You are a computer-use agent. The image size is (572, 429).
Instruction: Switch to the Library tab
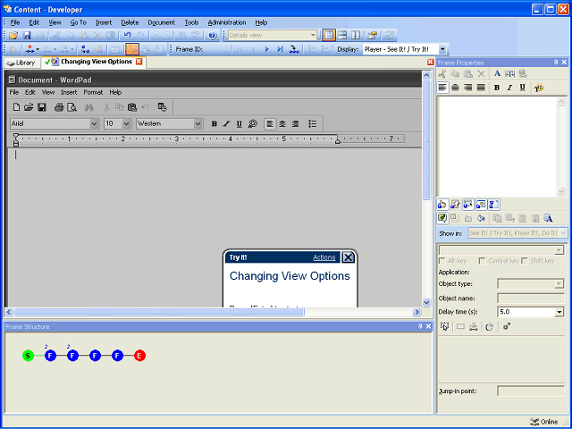[x=21, y=63]
